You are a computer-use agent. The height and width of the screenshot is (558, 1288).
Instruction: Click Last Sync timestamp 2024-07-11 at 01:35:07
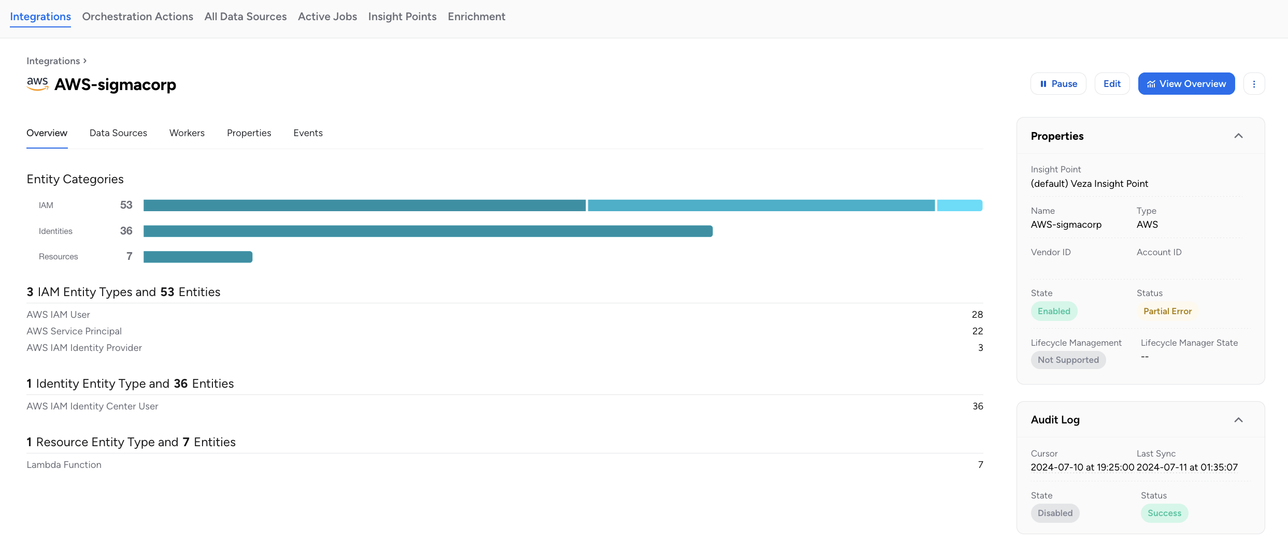click(1187, 467)
